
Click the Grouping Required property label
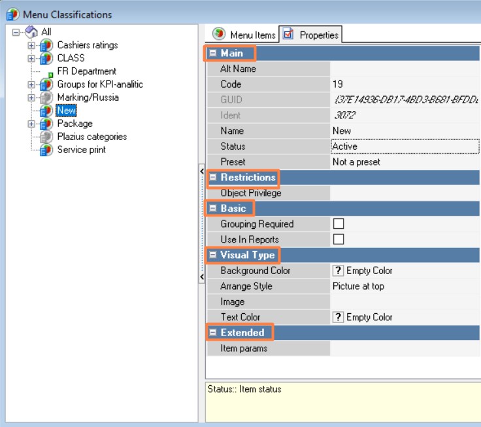(x=257, y=224)
